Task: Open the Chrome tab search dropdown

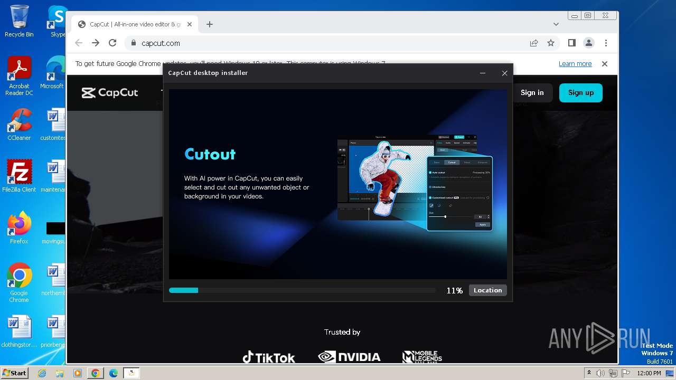Action: (x=556, y=24)
